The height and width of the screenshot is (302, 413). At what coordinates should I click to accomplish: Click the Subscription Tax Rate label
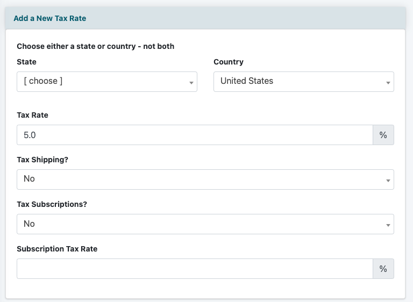57,249
